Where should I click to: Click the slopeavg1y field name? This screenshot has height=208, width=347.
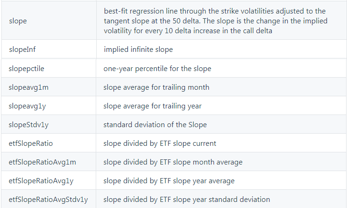[27, 106]
